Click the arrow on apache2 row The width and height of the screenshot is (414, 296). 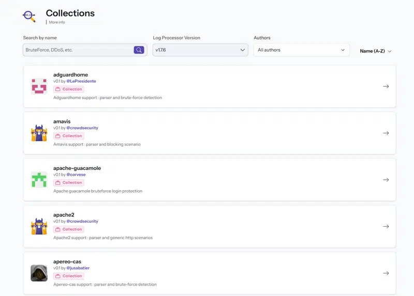386,226
